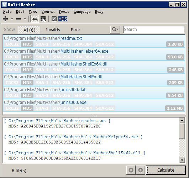
Task: Click MD5 hash A96BE5DC2E0528F5685E432514455822
Action: (61, 142)
